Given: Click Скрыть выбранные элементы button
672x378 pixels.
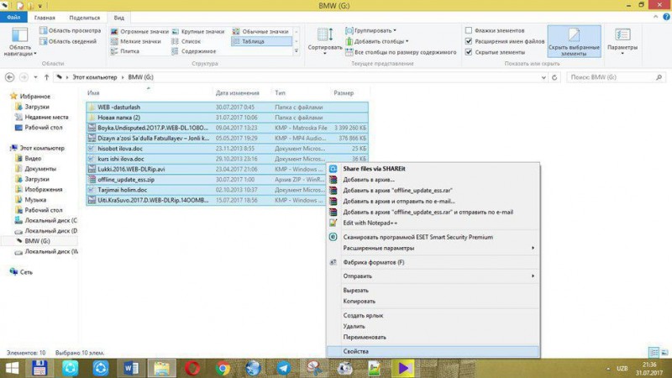Looking at the screenshot, I should 574,41.
